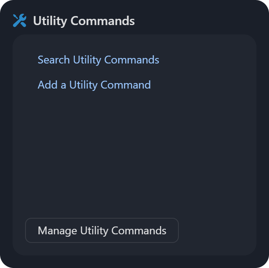The height and width of the screenshot is (268, 269).
Task: Select the Utility Commands section icon
Action: pyautogui.click(x=19, y=21)
